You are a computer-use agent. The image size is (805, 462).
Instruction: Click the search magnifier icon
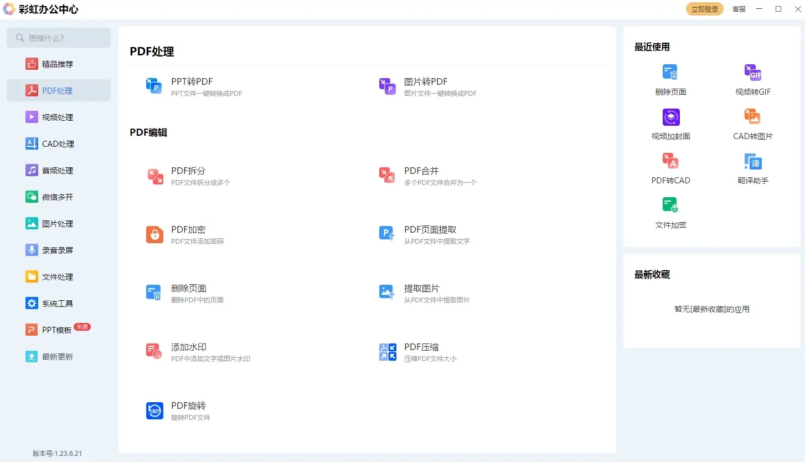click(20, 38)
